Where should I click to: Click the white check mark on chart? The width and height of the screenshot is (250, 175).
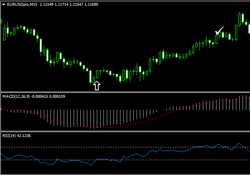(219, 31)
